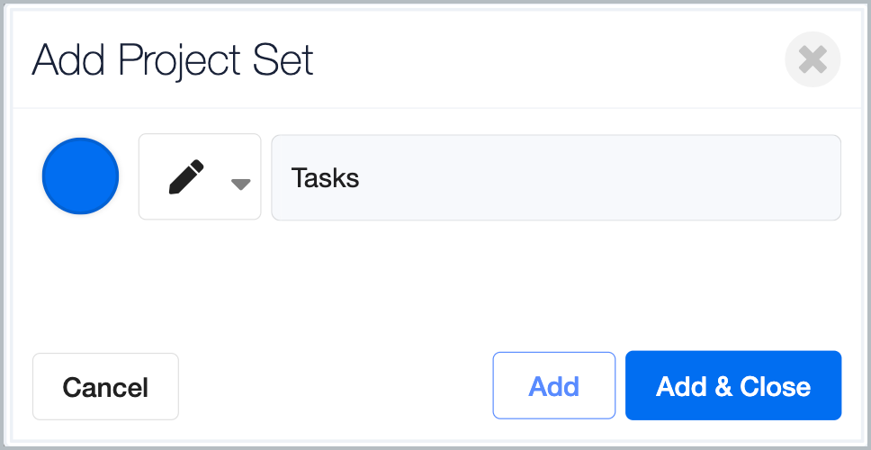Open the pencil icon picker
Viewport: 871px width, 450px height.
pyautogui.click(x=200, y=176)
